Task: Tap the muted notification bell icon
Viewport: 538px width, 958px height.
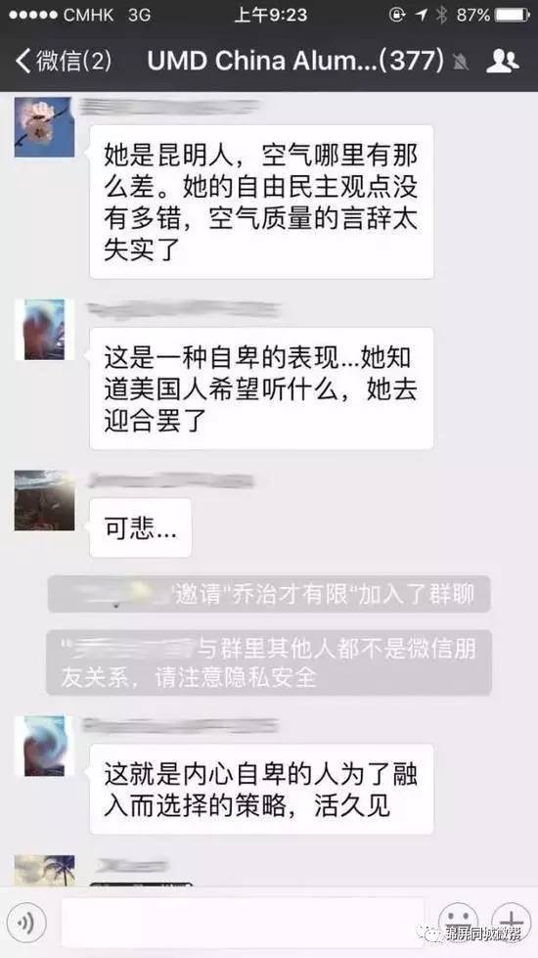Action: (461, 61)
